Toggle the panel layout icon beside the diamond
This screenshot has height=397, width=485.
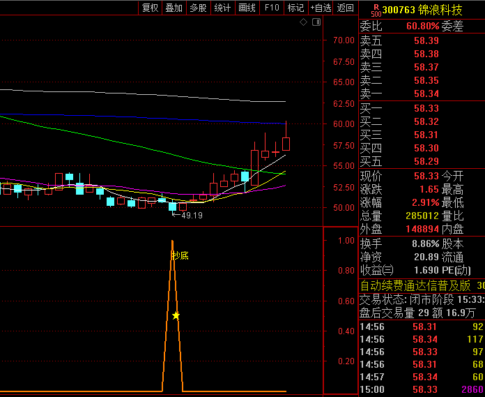[x=316, y=22]
